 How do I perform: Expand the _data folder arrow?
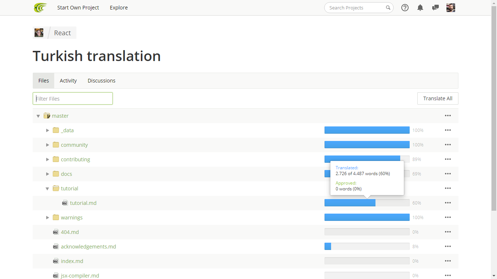(47, 130)
